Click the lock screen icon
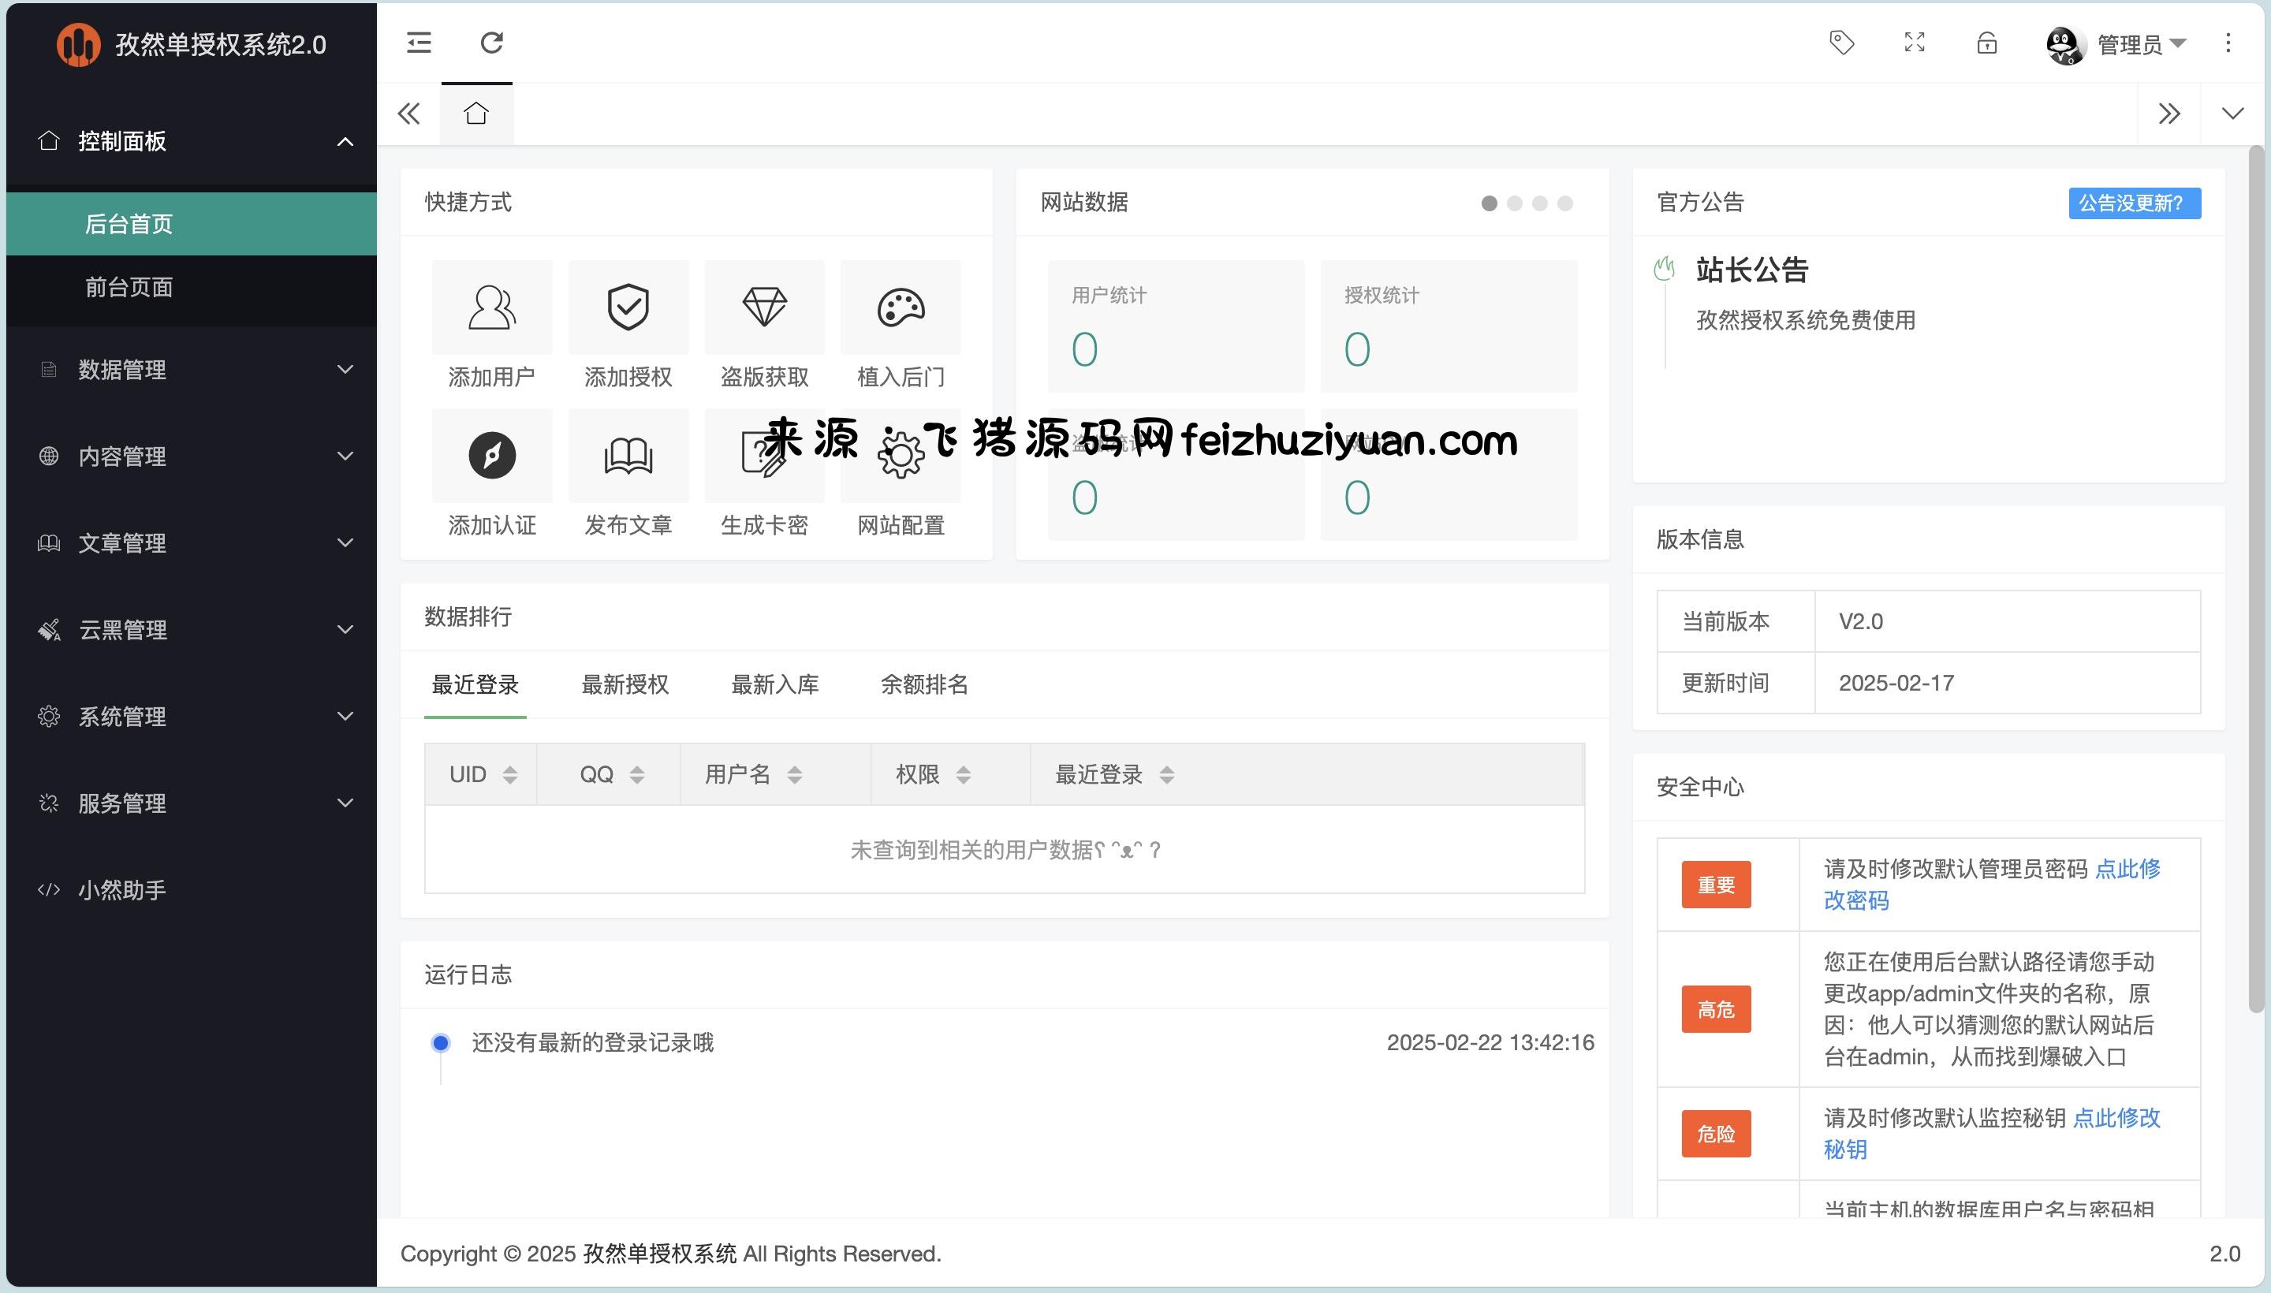This screenshot has width=2271, height=1293. tap(1987, 43)
